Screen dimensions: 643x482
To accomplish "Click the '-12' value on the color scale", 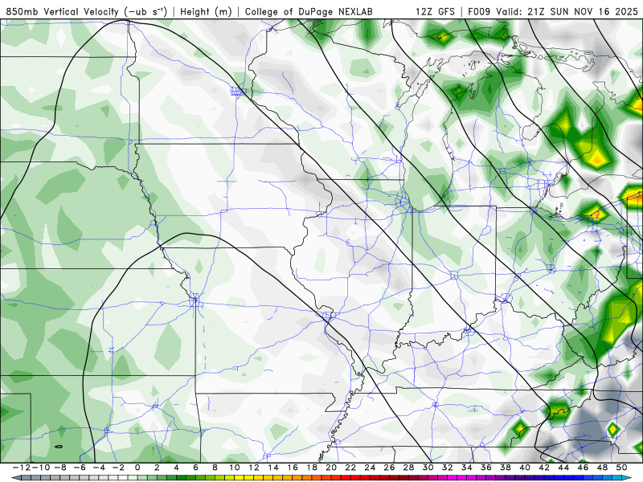I will (22, 468).
